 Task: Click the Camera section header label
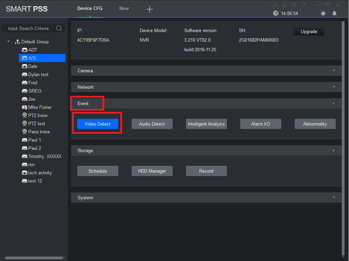[85, 71]
